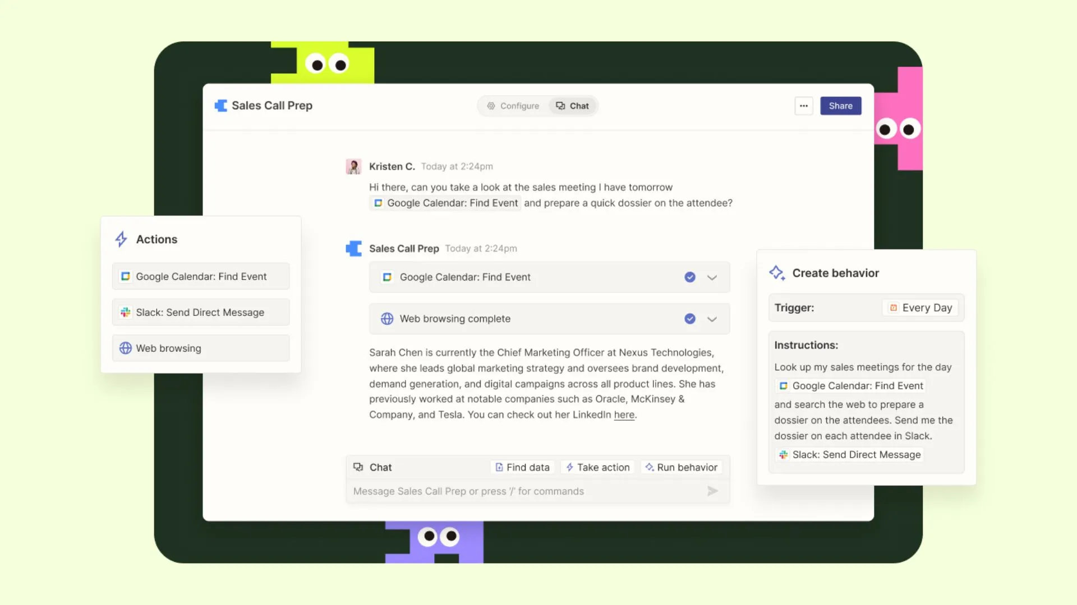Click the globe icon in Actions panel
Screen dimensions: 1077x605
[x=126, y=348]
